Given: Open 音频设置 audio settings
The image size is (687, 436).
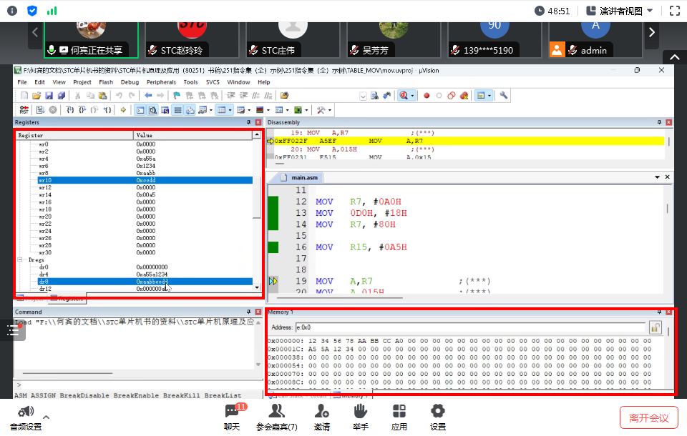Looking at the screenshot, I should (26, 417).
